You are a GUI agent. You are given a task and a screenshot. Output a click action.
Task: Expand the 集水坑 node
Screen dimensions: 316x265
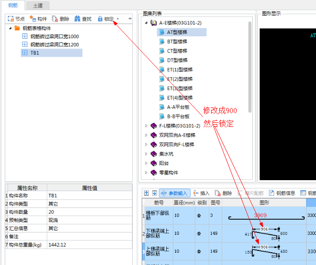coord(146,154)
